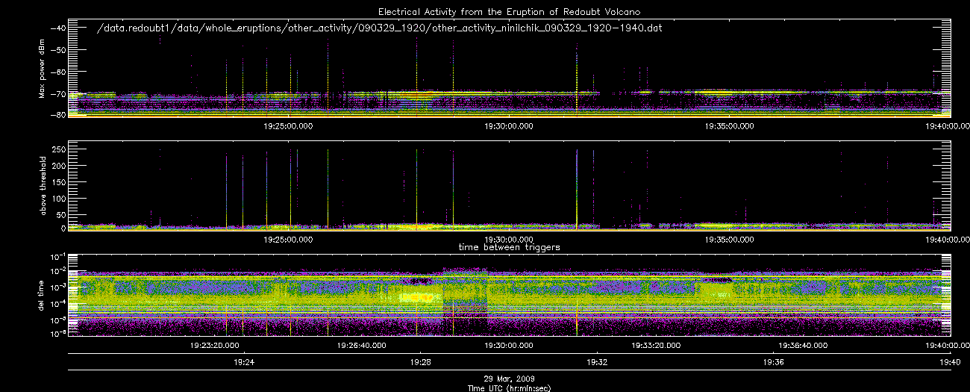Click 19:35:00.000 label under the Max power plot
The width and height of the screenshot is (970, 392).
tap(729, 126)
